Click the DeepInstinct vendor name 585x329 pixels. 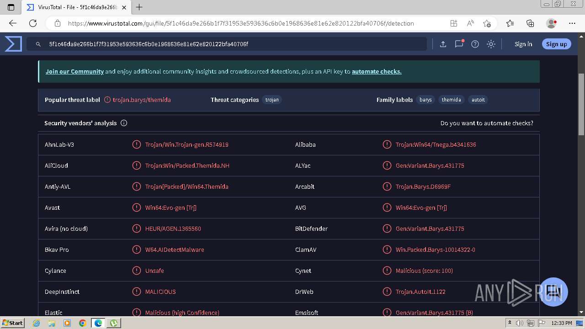coord(62,292)
